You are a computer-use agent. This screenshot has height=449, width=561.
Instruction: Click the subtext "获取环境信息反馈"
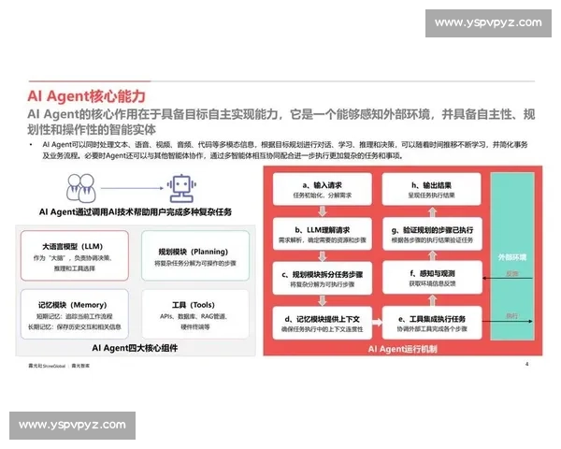(432, 283)
